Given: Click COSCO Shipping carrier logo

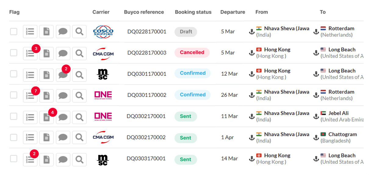Looking at the screenshot, I should (103, 32).
